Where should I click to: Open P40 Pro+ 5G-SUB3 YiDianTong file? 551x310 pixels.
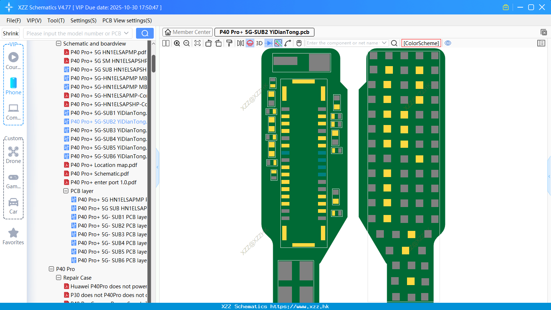pos(105,130)
